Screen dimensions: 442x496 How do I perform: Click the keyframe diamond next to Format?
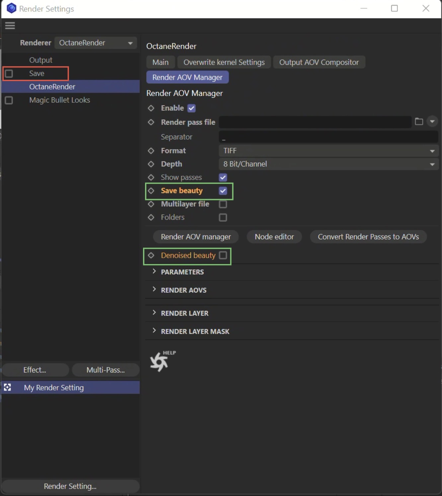pyautogui.click(x=151, y=151)
